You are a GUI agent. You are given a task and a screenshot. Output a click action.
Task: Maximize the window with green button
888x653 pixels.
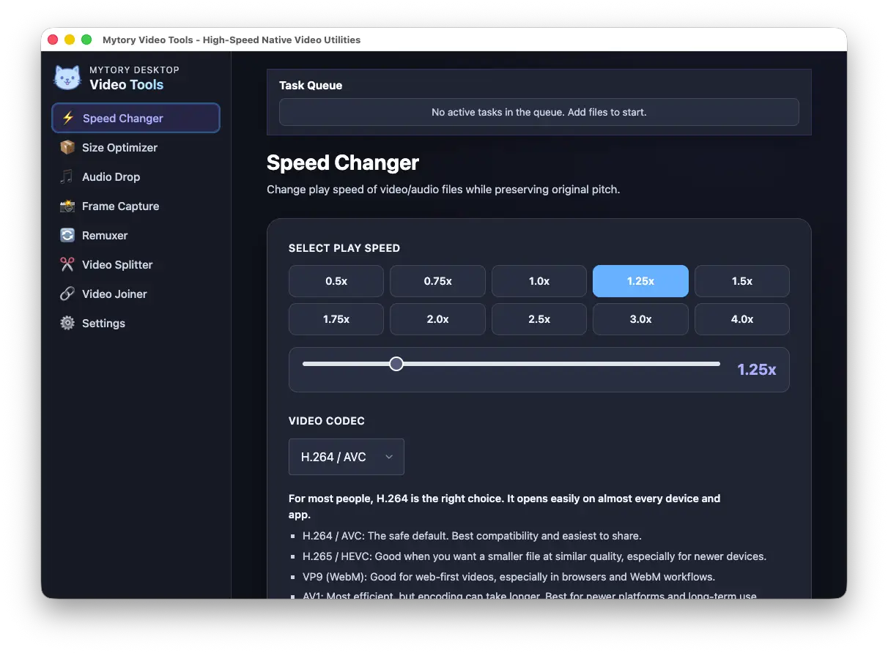point(86,40)
